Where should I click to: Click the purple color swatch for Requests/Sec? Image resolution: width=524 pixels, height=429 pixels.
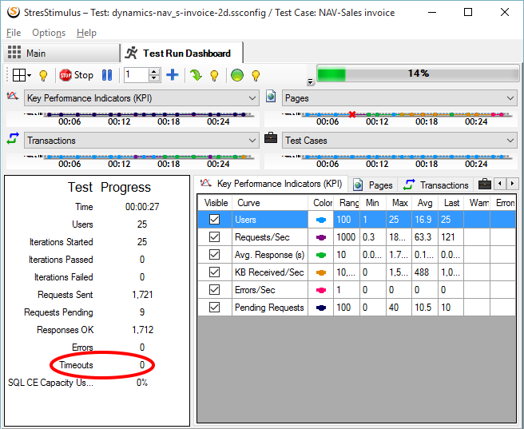click(x=321, y=237)
